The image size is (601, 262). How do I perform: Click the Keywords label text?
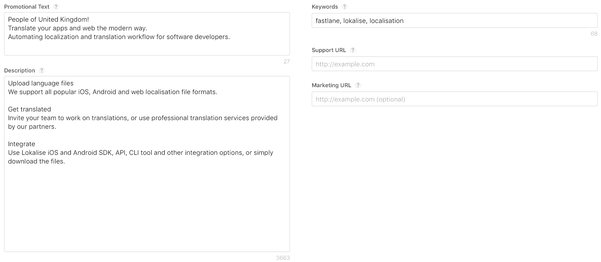coord(325,7)
